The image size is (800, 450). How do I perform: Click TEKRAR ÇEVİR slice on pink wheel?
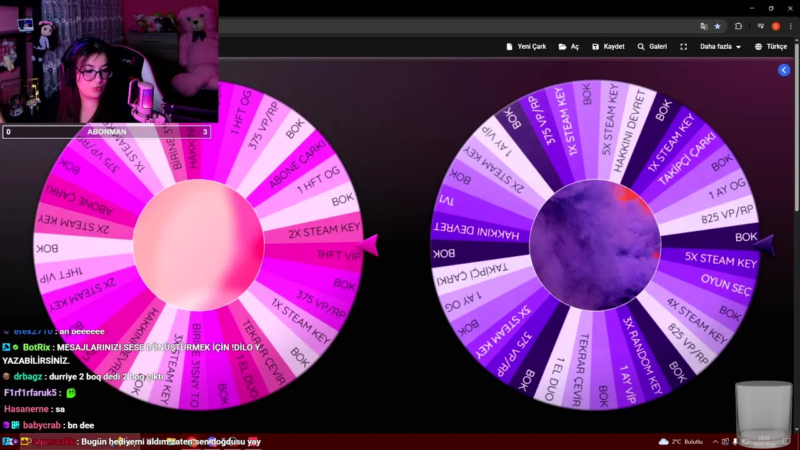tap(263, 351)
